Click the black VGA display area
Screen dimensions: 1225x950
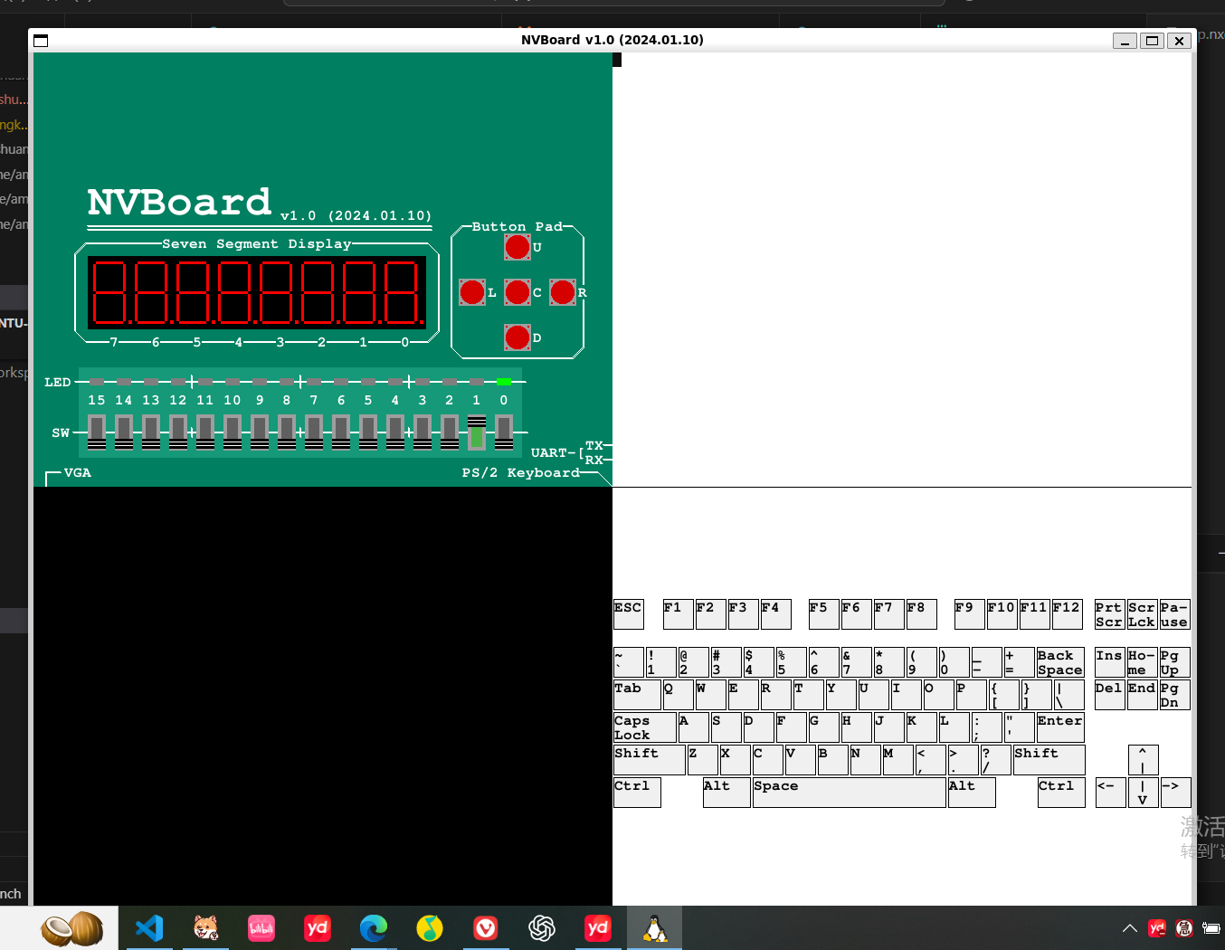click(x=323, y=696)
